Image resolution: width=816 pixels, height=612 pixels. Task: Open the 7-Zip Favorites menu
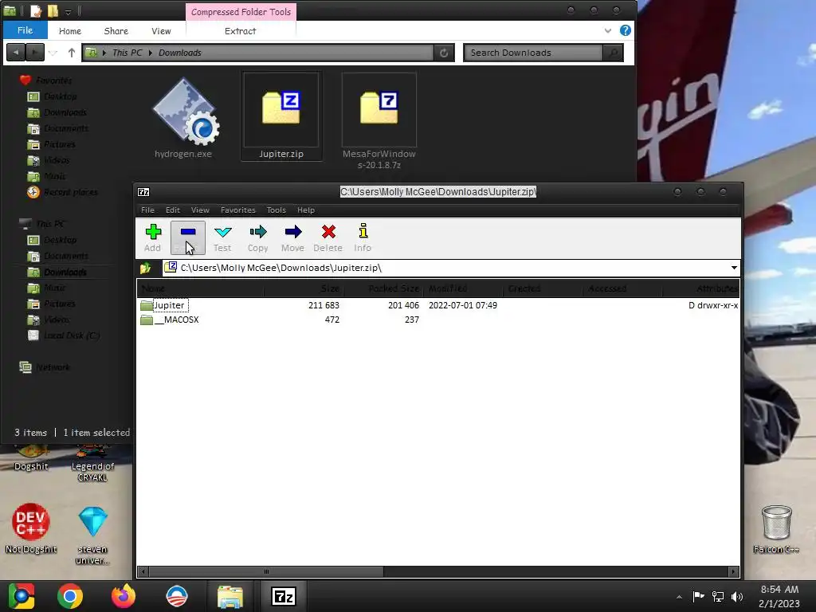(x=237, y=210)
